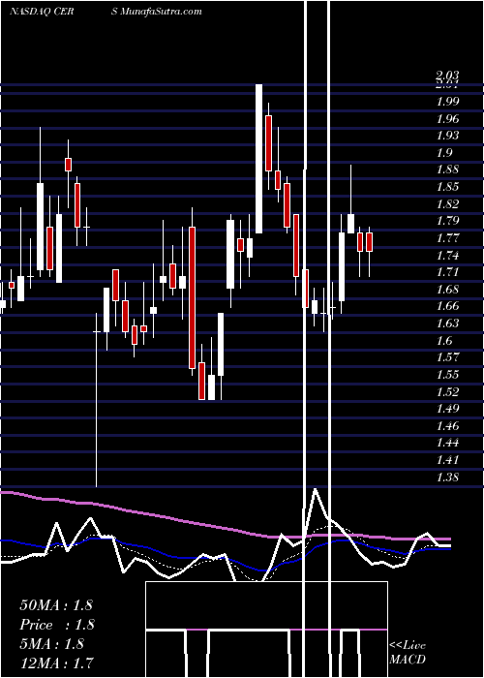Click the 1.99 price axis label
Image resolution: width=484 pixels, height=678 pixels.
tap(447, 102)
